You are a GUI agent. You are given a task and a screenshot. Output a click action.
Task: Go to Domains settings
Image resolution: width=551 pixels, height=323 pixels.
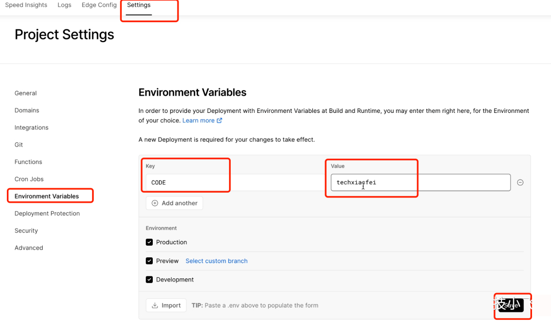27,110
